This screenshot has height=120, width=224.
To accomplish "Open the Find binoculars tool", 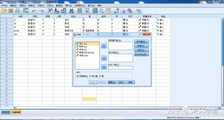I will 72,11.
